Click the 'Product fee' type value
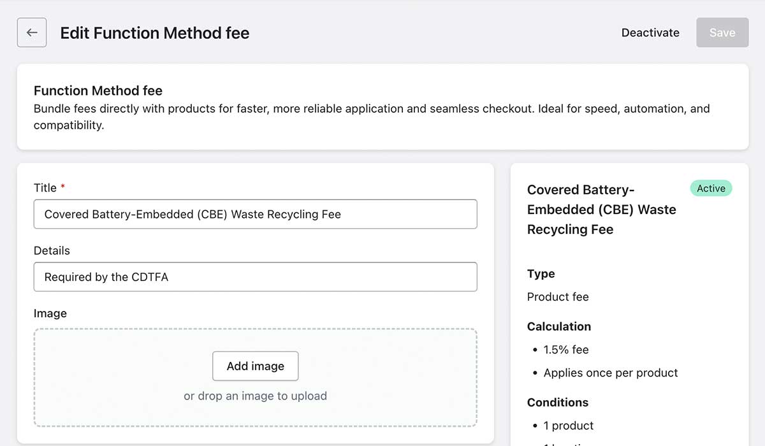765x446 pixels. click(x=558, y=297)
